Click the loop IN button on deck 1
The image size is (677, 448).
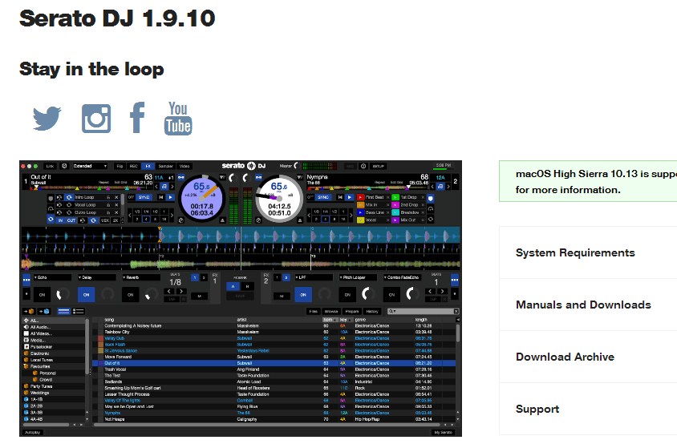(60, 220)
